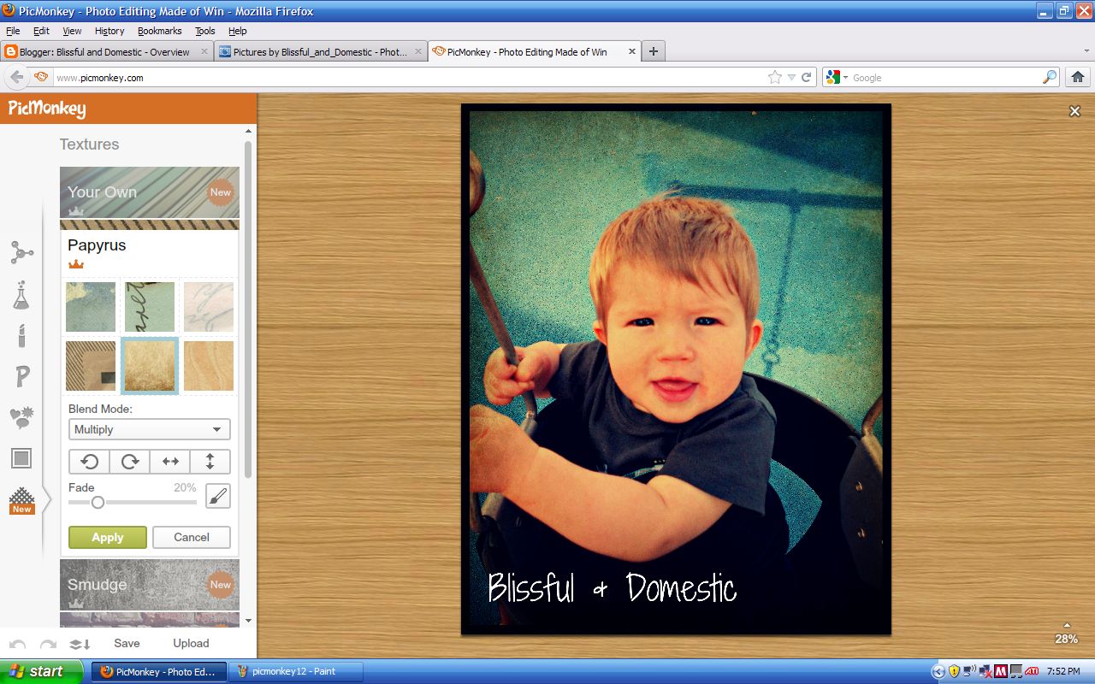Open the Google search engine dropdown
Image resolution: width=1095 pixels, height=684 pixels.
click(838, 77)
